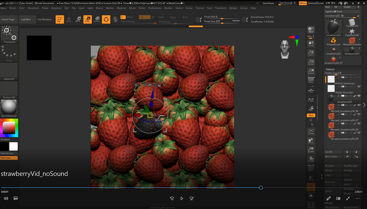This screenshot has width=367, height=209.
Task: Open the Dynamics menu
Action: click(x=56, y=8)
